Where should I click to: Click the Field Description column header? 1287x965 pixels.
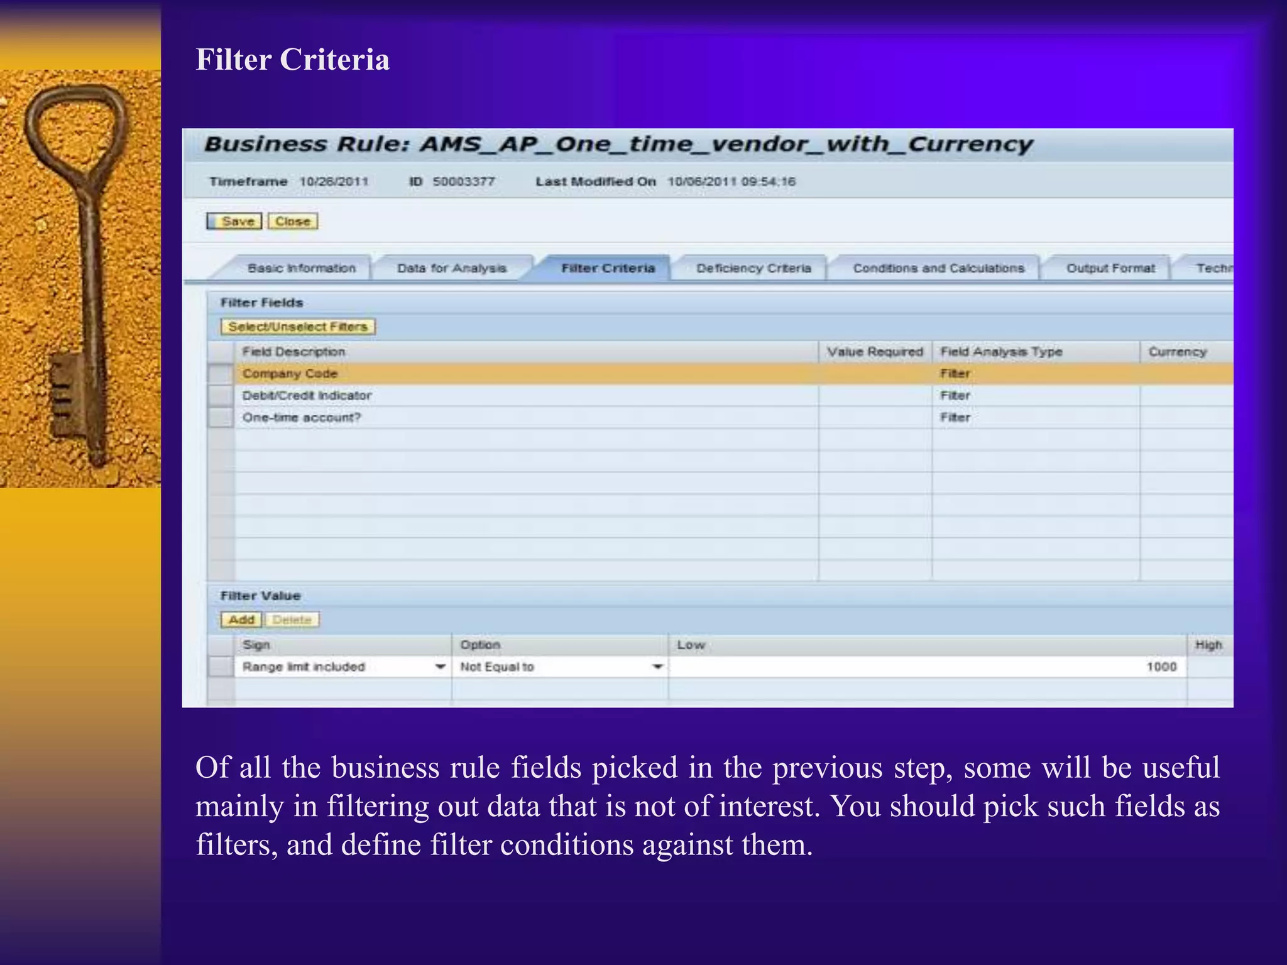293,352
